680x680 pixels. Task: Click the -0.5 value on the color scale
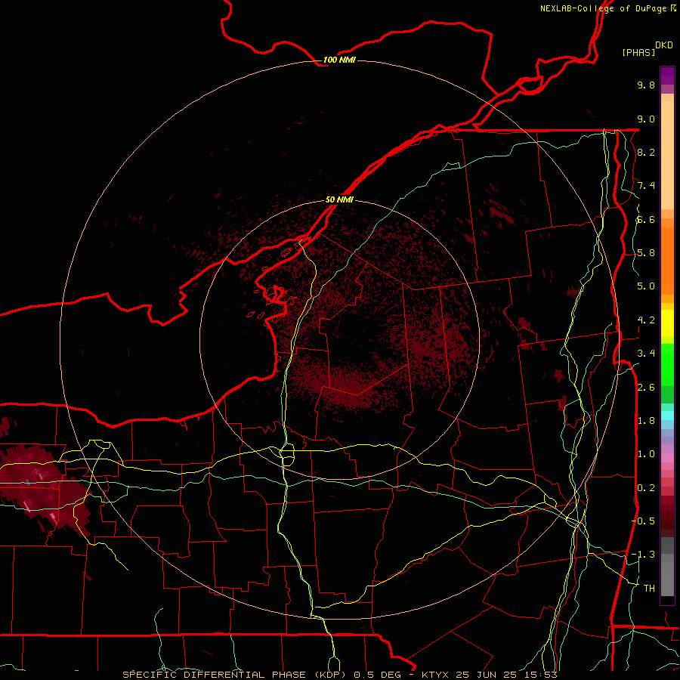pyautogui.click(x=644, y=521)
